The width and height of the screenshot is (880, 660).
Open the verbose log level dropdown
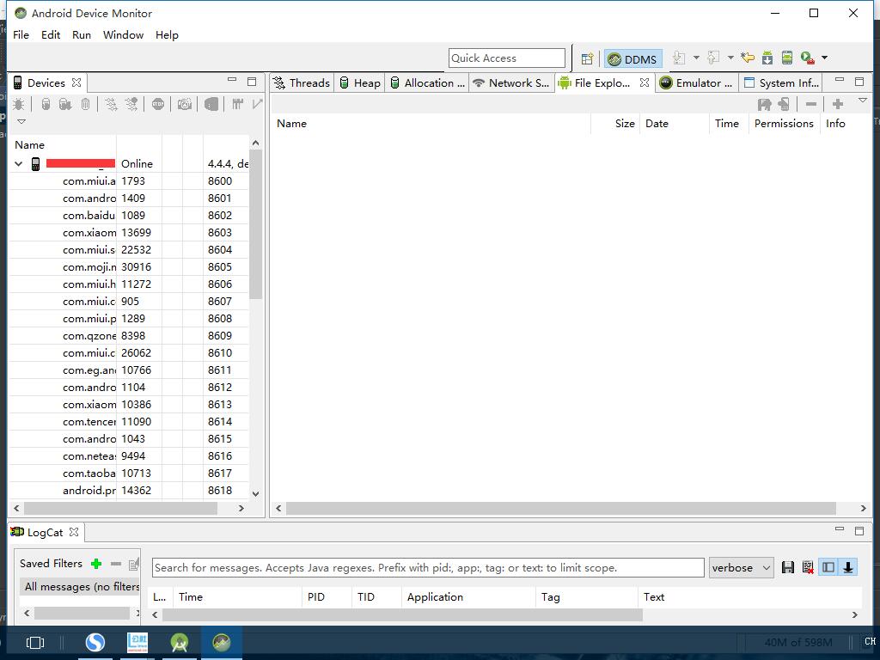pyautogui.click(x=742, y=568)
